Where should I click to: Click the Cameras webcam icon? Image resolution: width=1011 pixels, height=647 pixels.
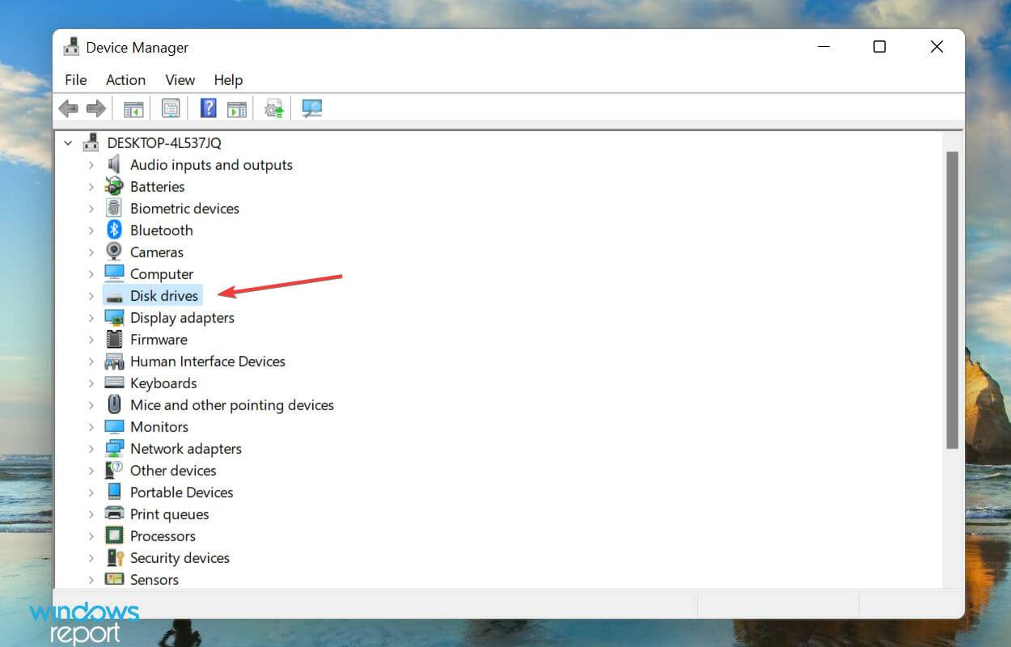point(114,252)
